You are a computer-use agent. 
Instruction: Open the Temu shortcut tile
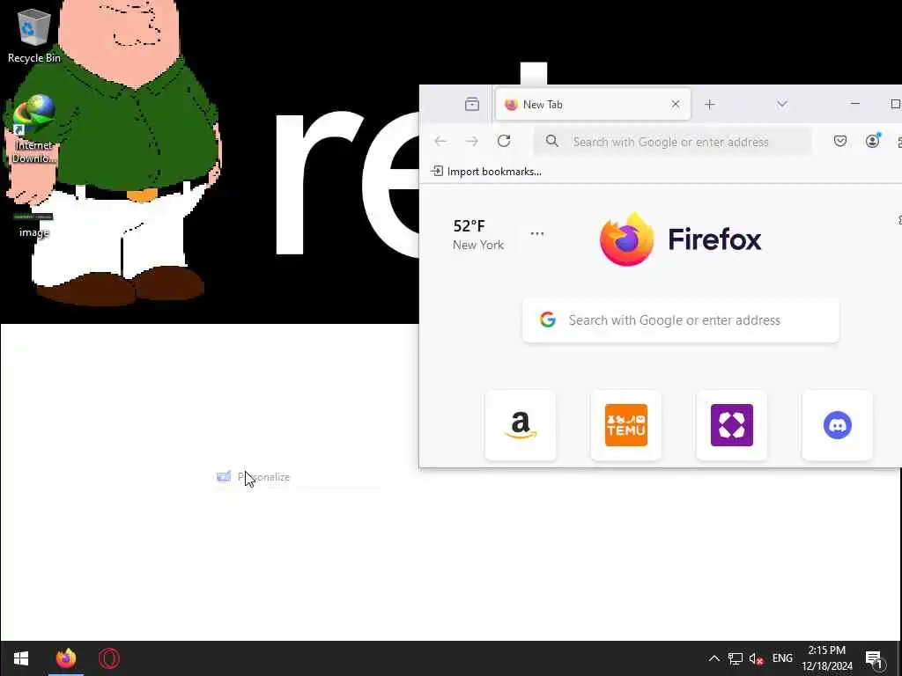coord(626,425)
